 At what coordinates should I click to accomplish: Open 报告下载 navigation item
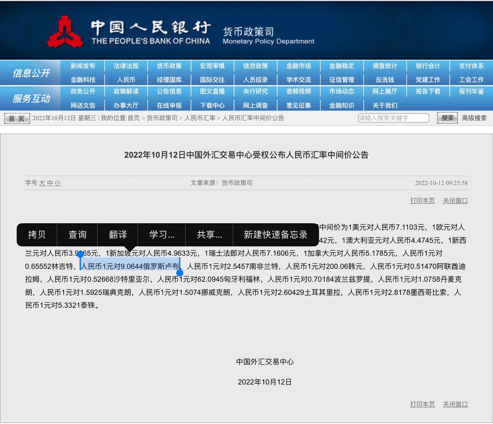click(x=428, y=91)
